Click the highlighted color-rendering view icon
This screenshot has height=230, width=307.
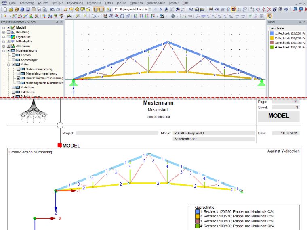click(x=233, y=9)
